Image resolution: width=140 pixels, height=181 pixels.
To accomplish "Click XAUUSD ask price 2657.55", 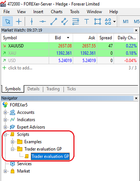I will click(x=89, y=46).
